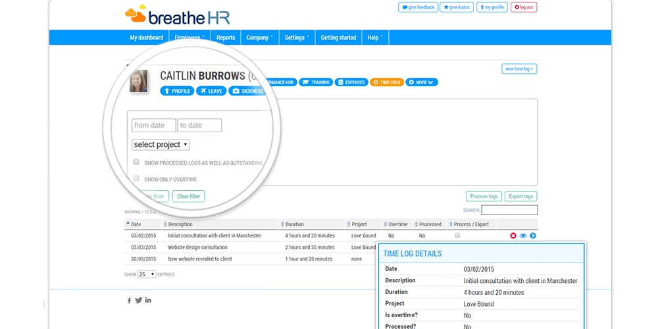This screenshot has height=329, width=658.
Task: Click the Twitter icon in the footer
Action: tap(138, 301)
